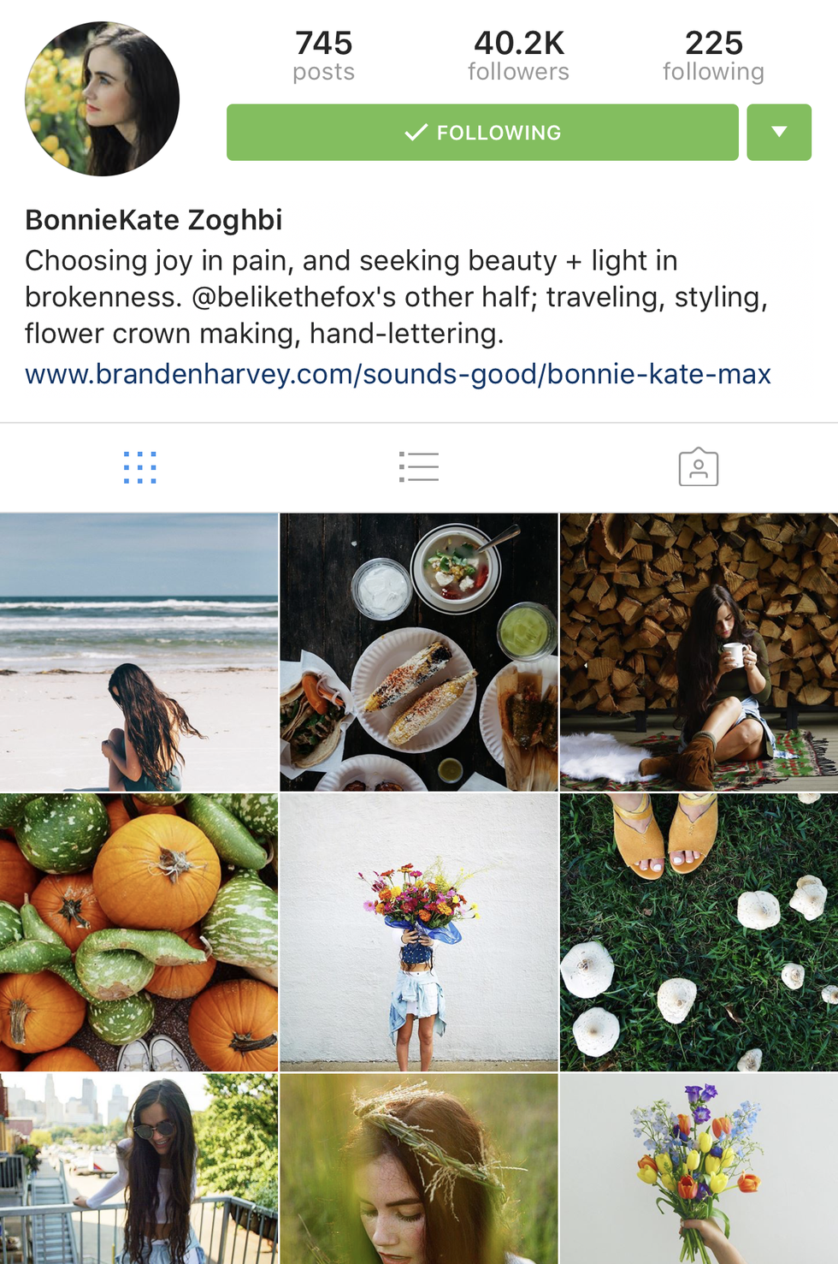View the 225 following list

(x=714, y=56)
